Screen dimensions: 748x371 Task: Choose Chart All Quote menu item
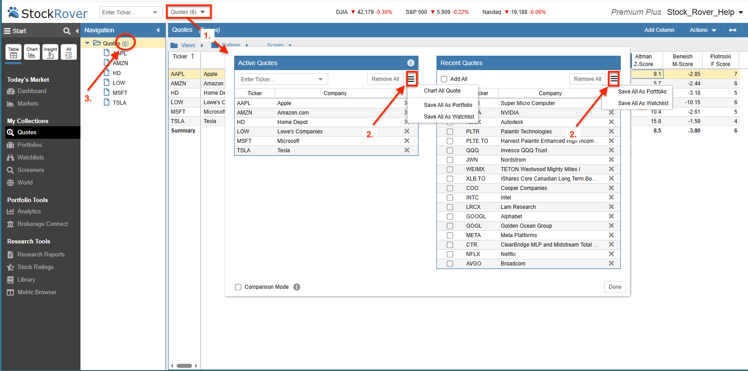pos(442,91)
